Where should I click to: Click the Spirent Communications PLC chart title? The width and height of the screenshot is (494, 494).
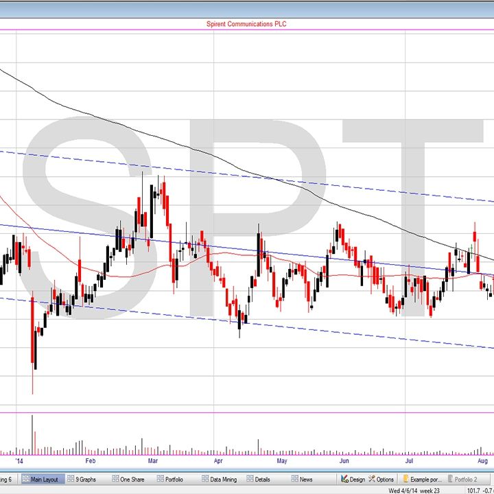246,24
